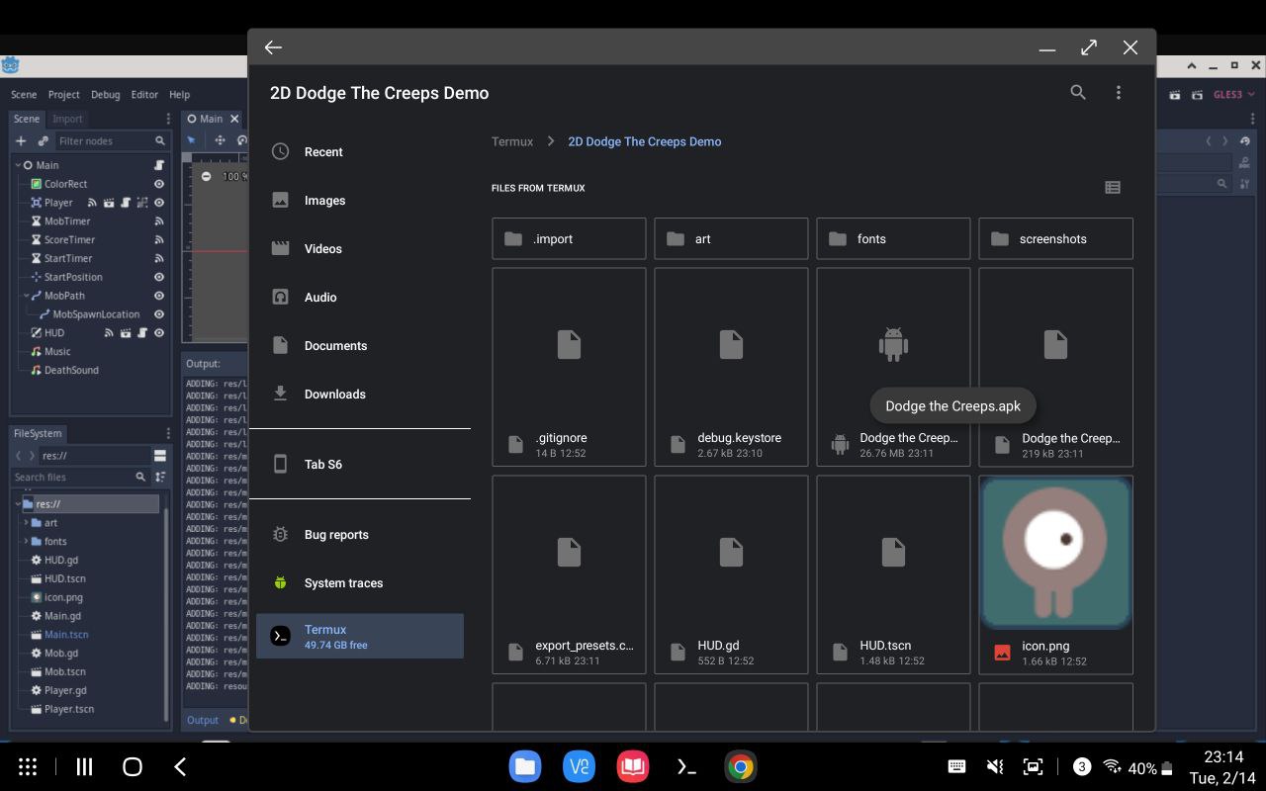The height and width of the screenshot is (791, 1266).
Task: Select the debug.keystore file
Action: (731, 367)
